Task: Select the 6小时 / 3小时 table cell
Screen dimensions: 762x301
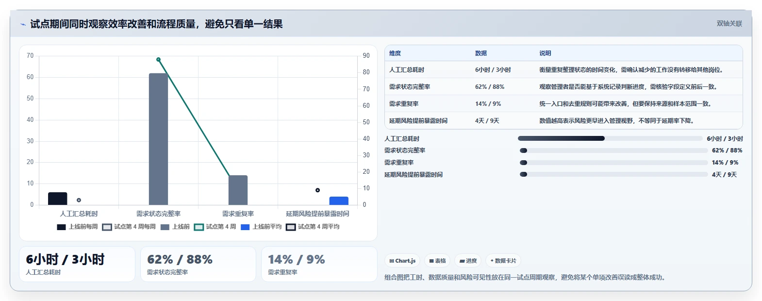Action: pos(493,70)
